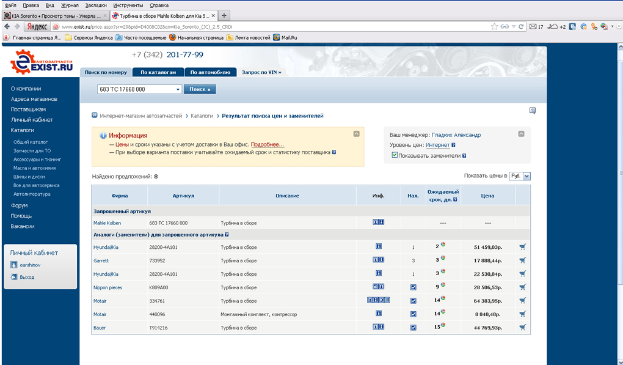The image size is (623, 365).
Task: Click the cart icon for Bauer T914216
Action: coord(522,328)
